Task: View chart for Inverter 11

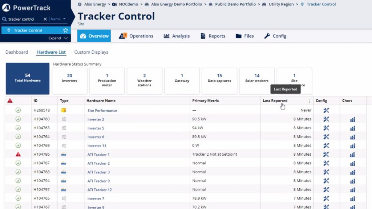Action: (352, 146)
